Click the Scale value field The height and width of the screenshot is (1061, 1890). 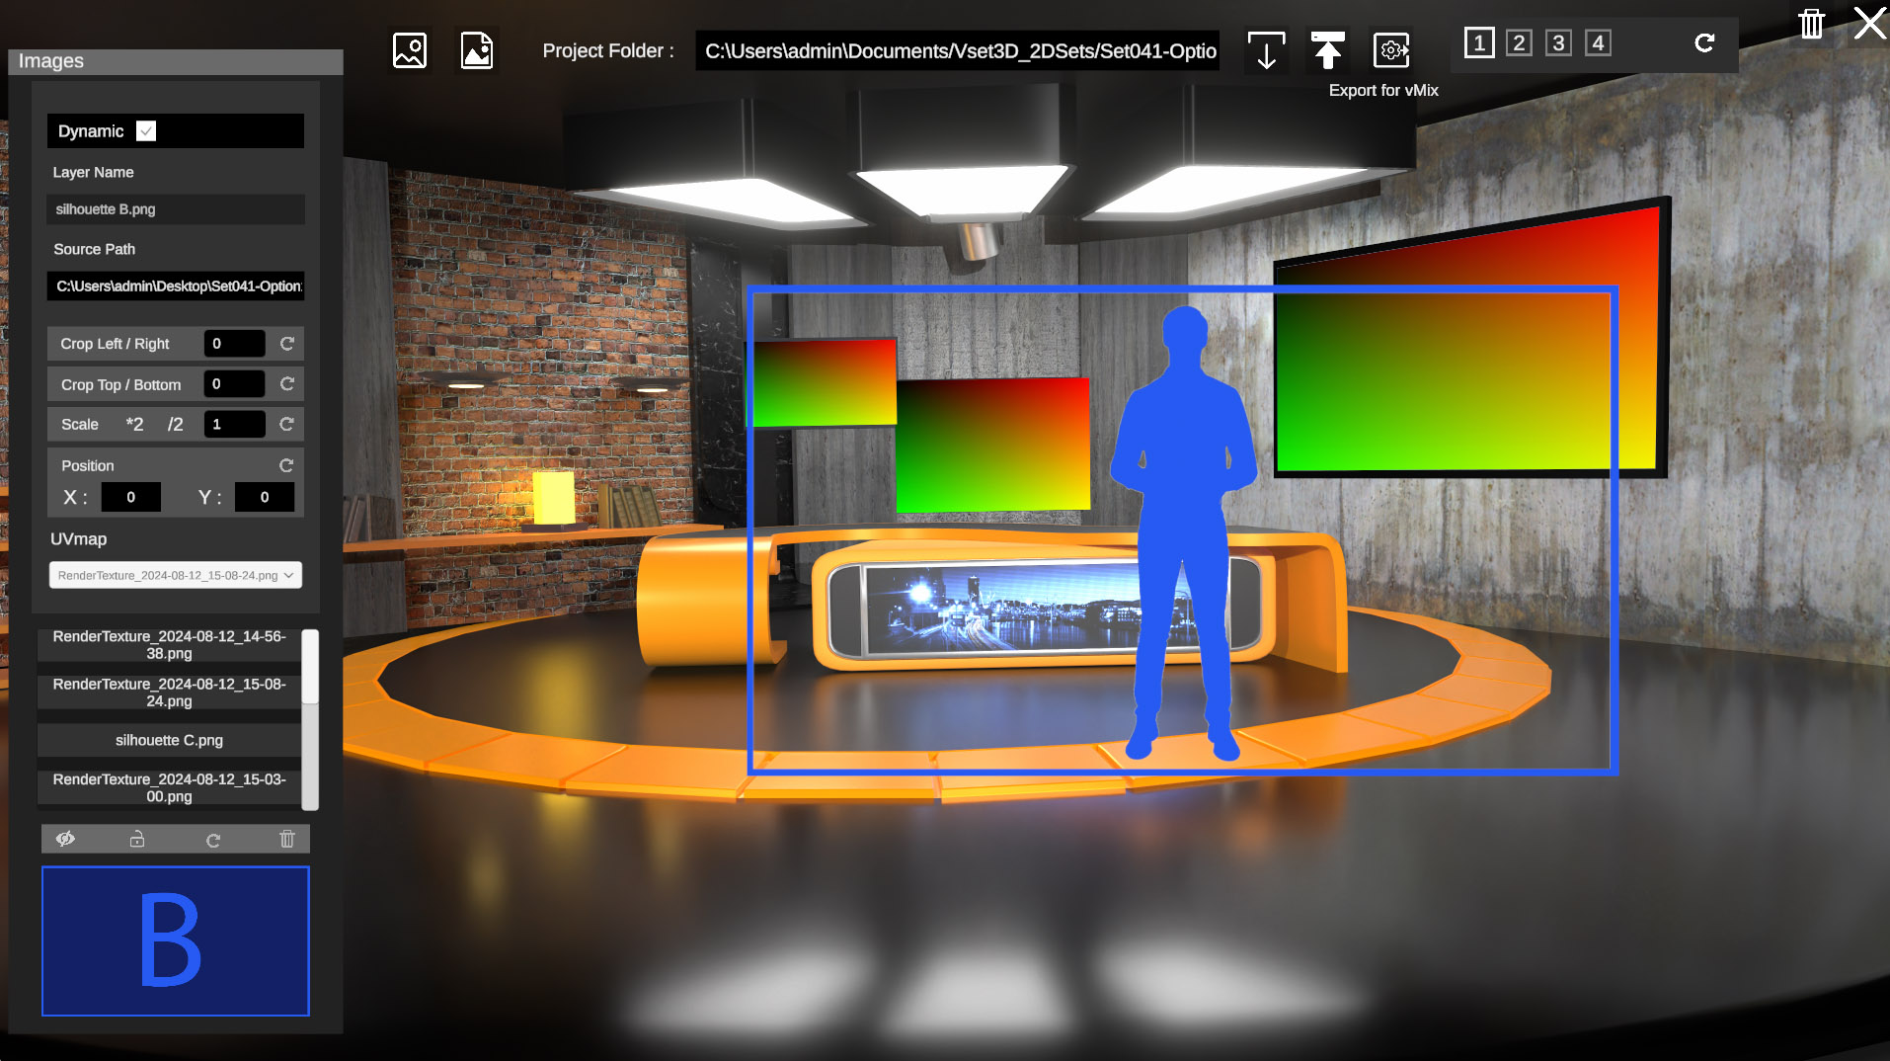pyautogui.click(x=235, y=425)
